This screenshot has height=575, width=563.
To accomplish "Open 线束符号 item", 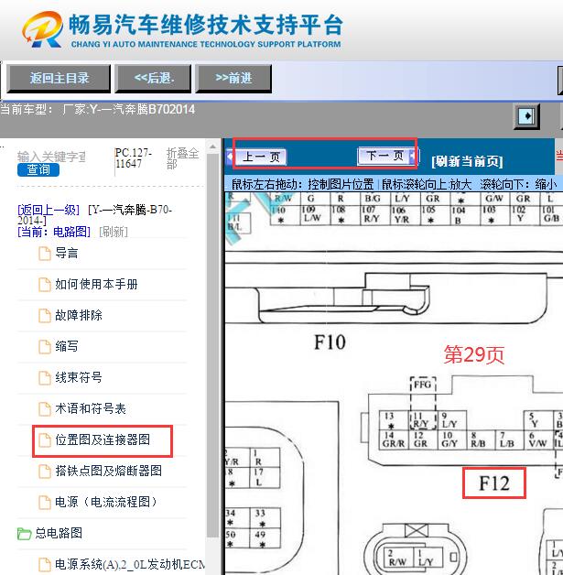I will [79, 377].
